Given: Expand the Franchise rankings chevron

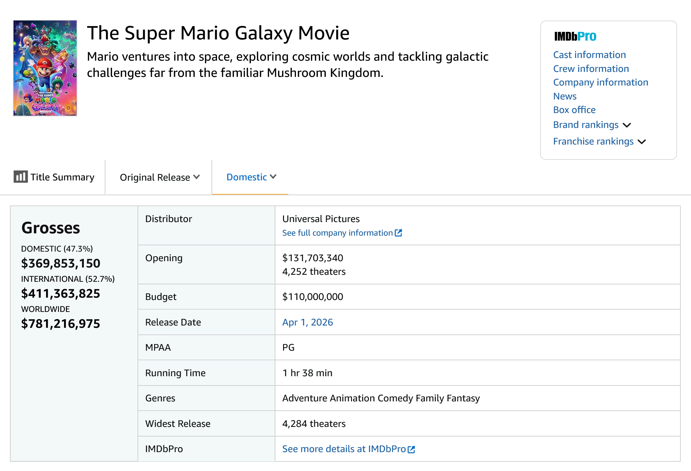Looking at the screenshot, I should point(642,142).
